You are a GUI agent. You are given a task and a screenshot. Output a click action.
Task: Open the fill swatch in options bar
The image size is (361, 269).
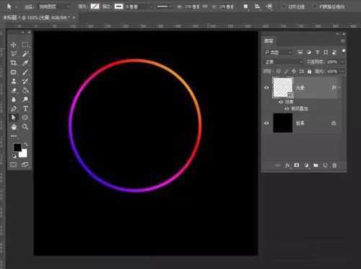[95, 7]
